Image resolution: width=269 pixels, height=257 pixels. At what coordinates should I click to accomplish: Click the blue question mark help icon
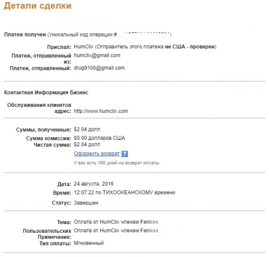(125, 154)
